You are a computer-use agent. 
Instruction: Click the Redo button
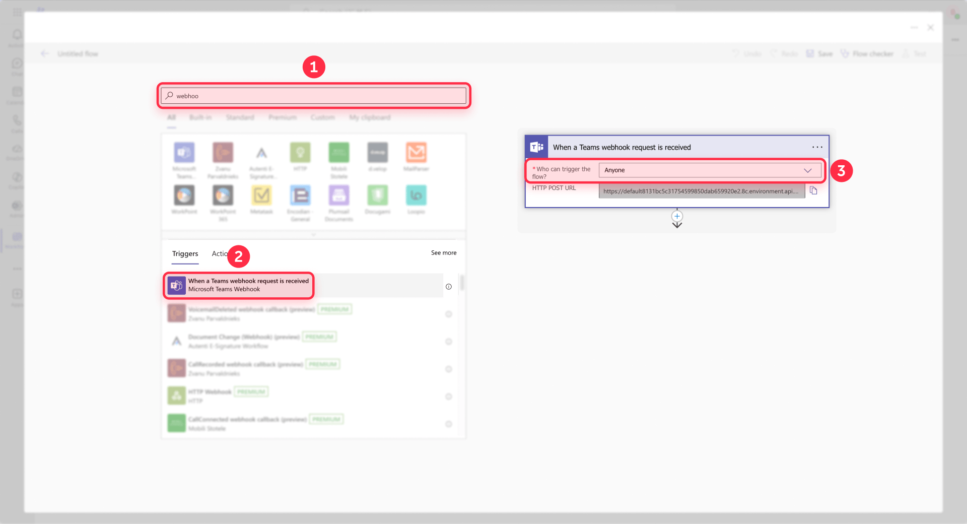click(x=785, y=53)
